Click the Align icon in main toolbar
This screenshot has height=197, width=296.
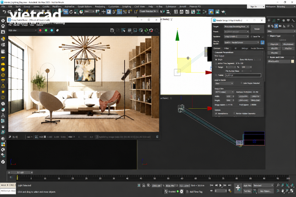click(168, 12)
